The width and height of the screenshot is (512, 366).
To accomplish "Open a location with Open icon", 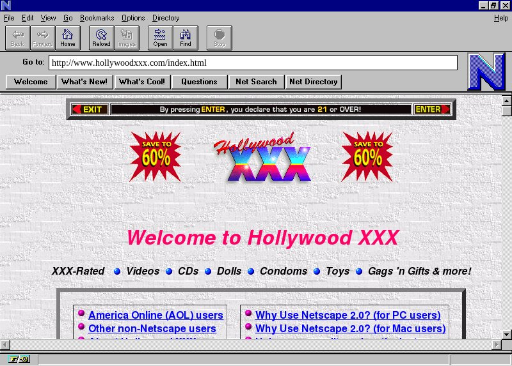I will tap(160, 38).
